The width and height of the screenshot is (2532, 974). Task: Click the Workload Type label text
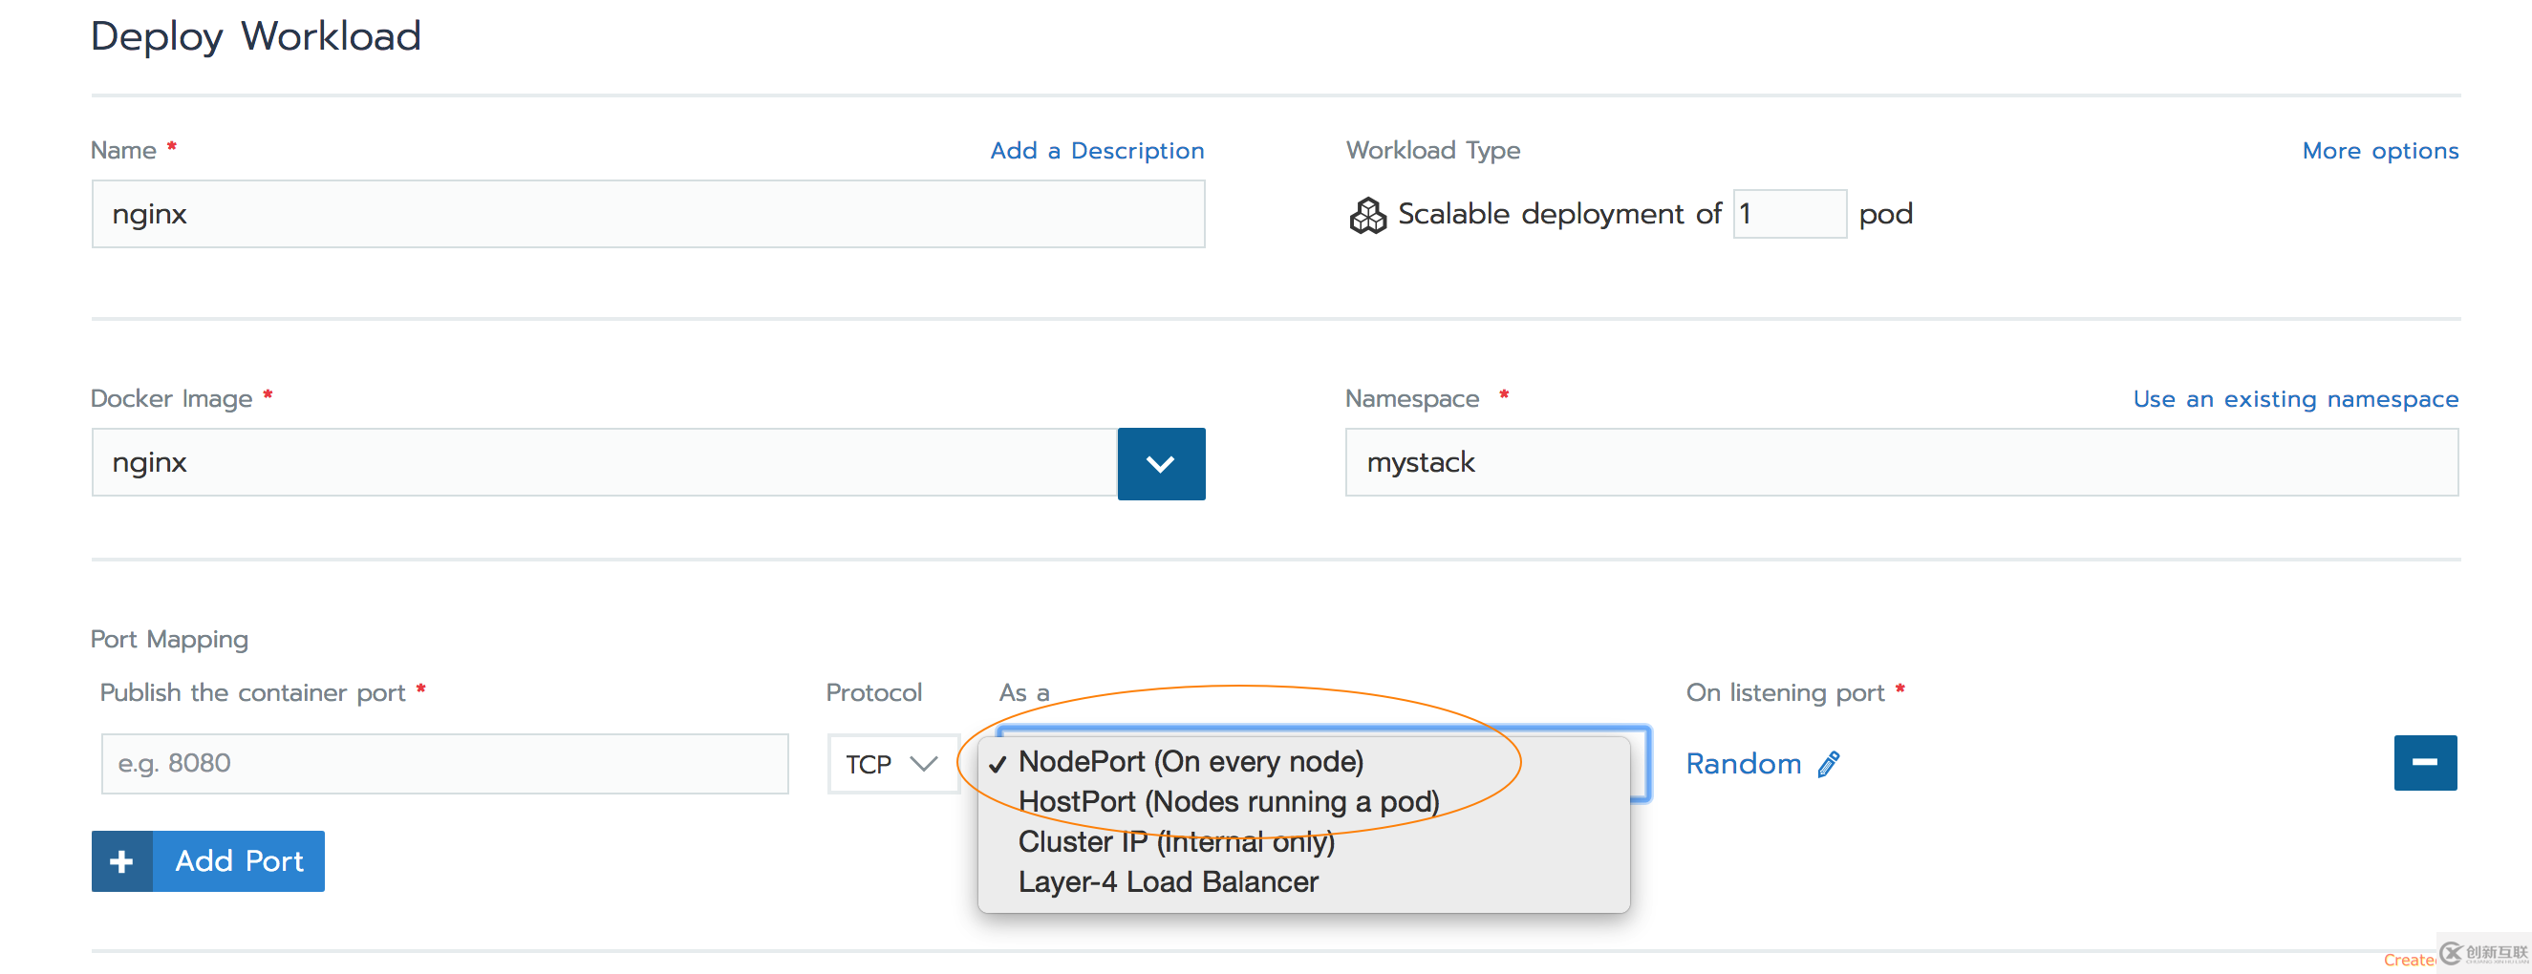click(x=1432, y=150)
